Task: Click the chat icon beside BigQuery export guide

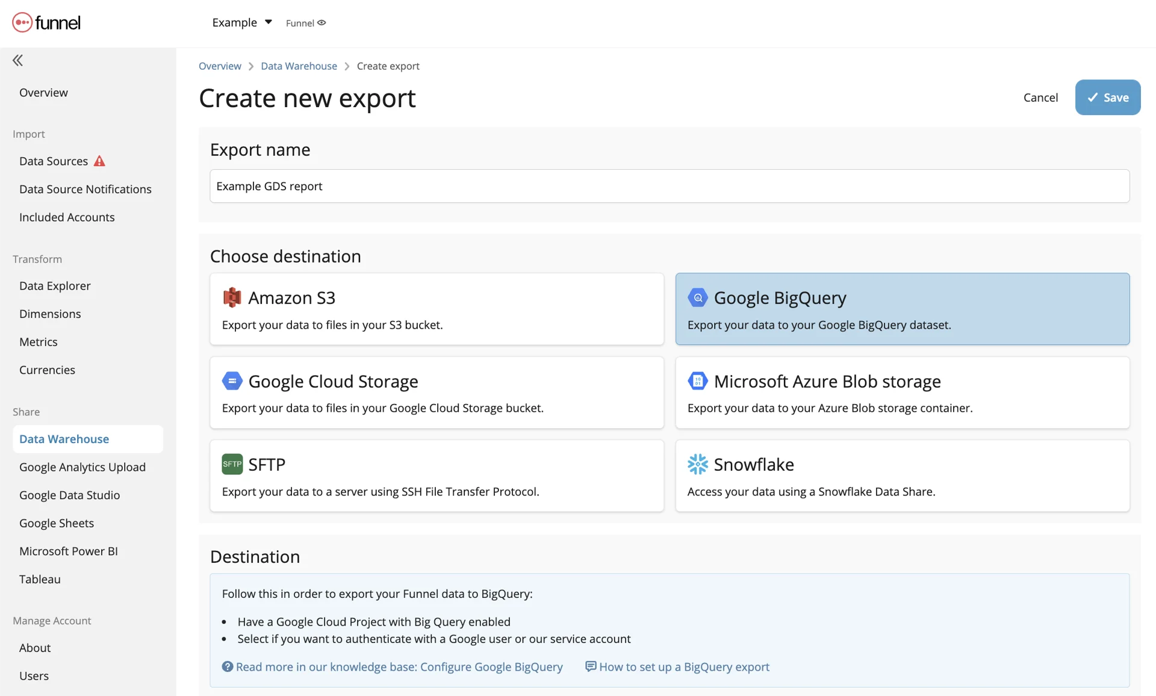Action: (x=591, y=666)
